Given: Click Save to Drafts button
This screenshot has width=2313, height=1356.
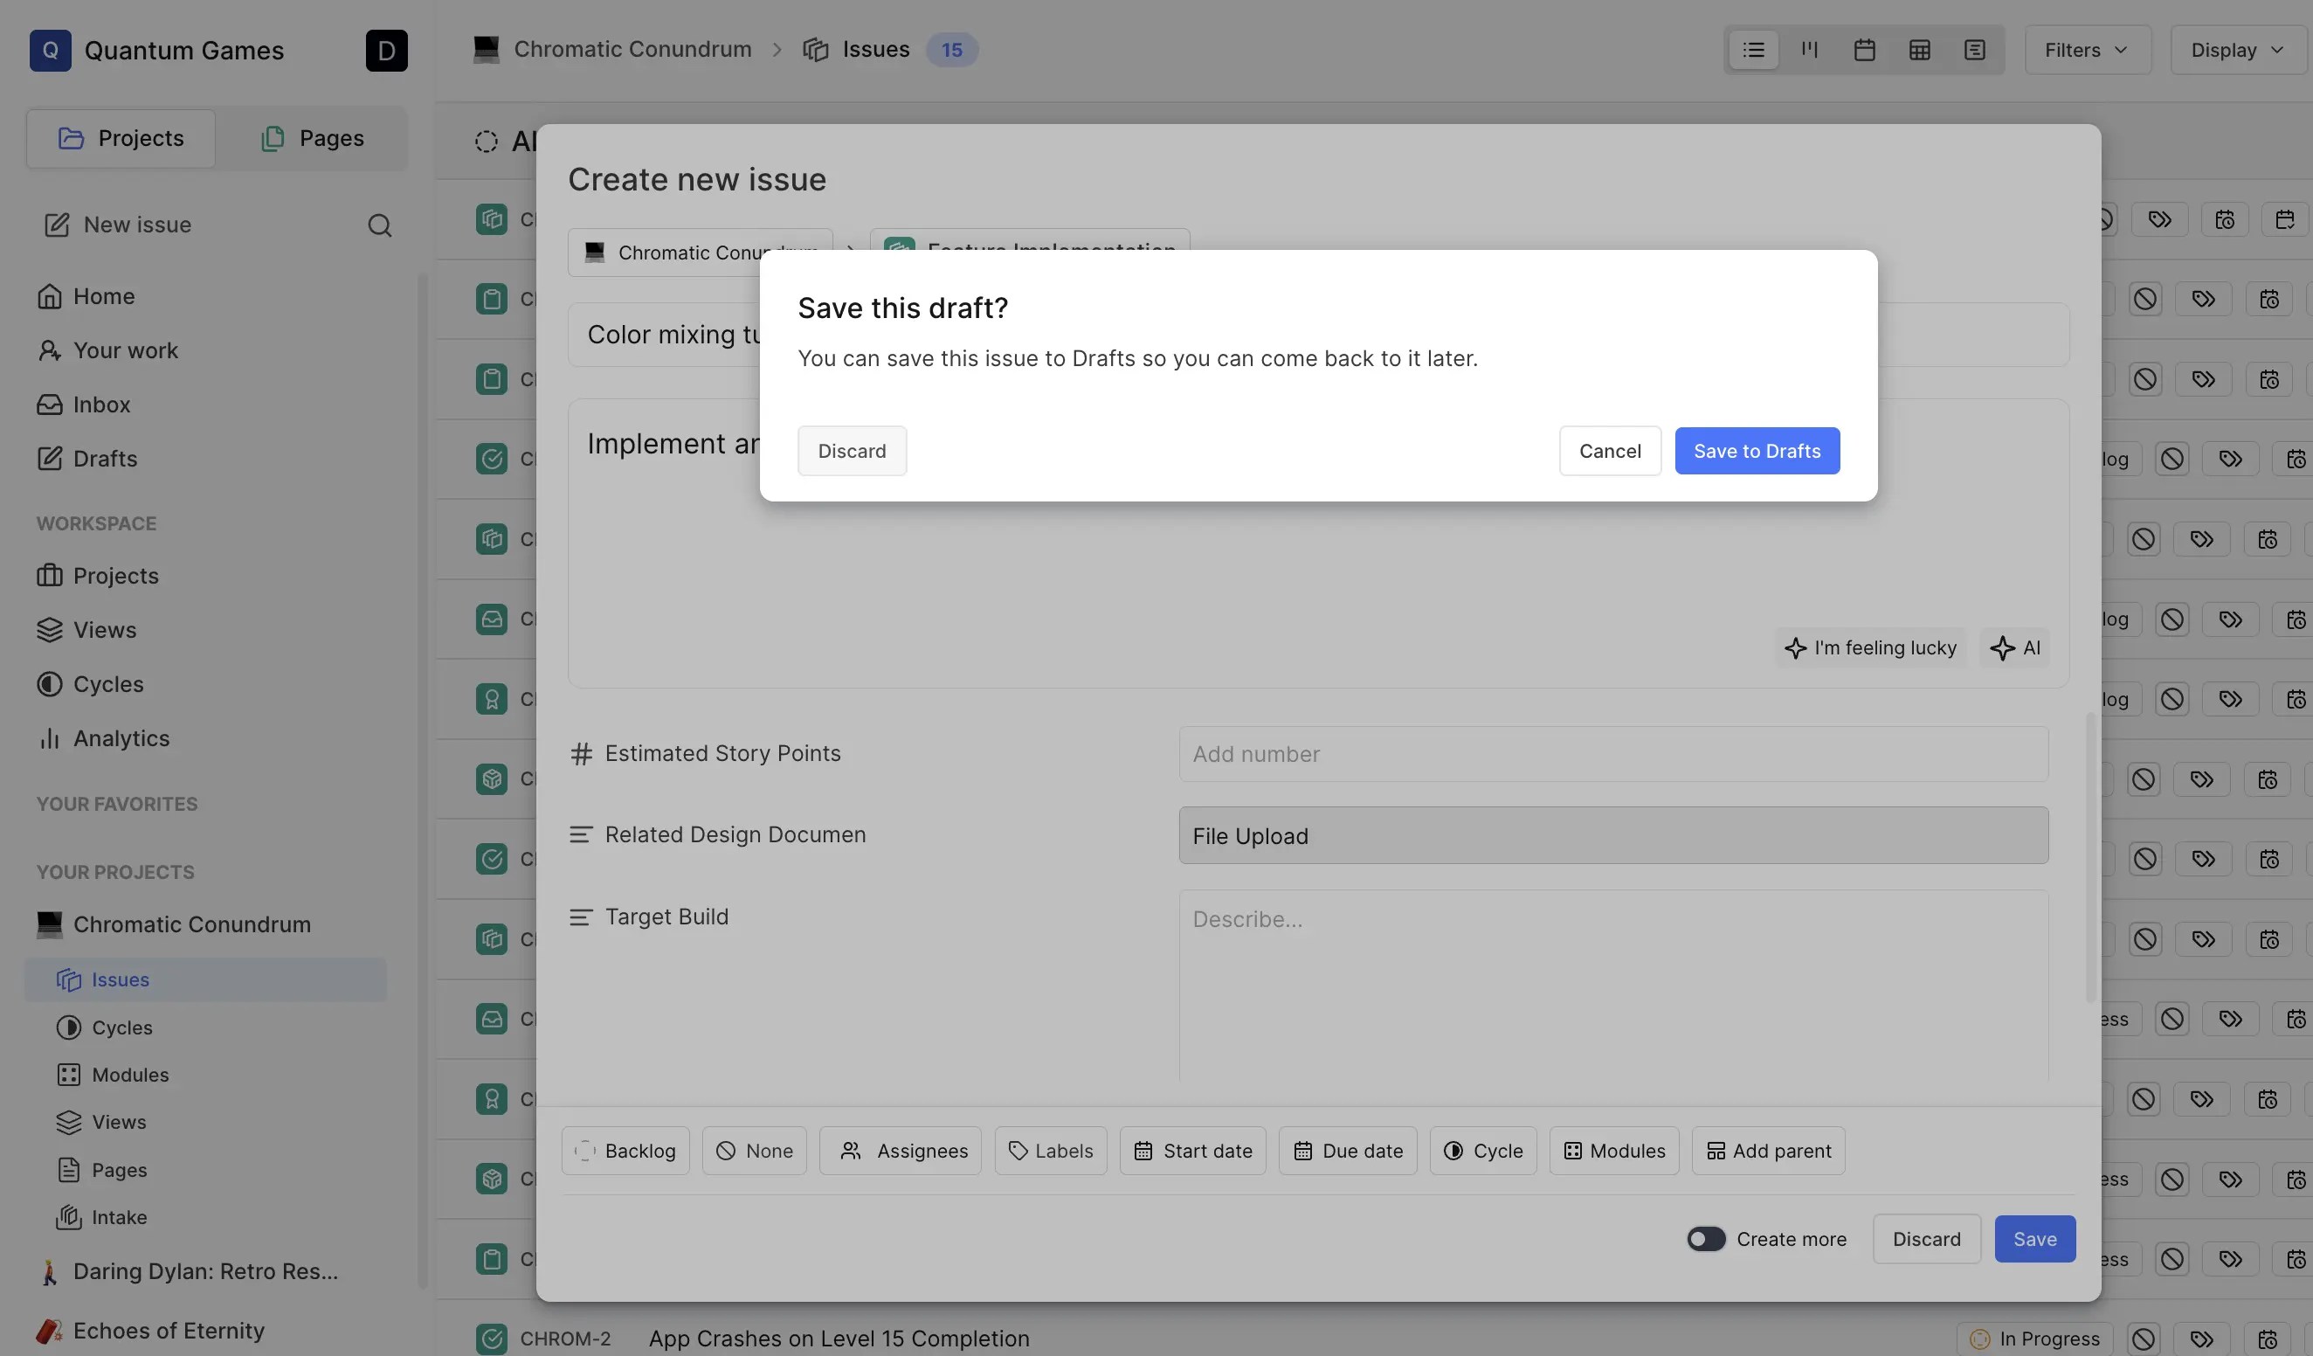Looking at the screenshot, I should tap(1756, 451).
